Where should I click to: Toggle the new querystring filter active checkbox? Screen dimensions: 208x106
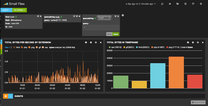pos(115,16)
